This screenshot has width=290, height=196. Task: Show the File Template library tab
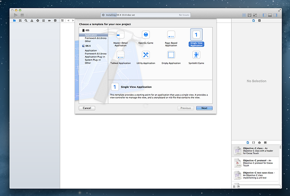pos(248,142)
